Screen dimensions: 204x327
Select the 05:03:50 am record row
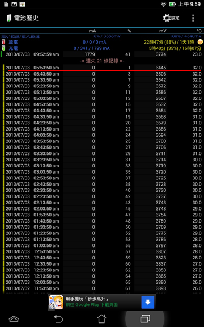(x=102, y=98)
